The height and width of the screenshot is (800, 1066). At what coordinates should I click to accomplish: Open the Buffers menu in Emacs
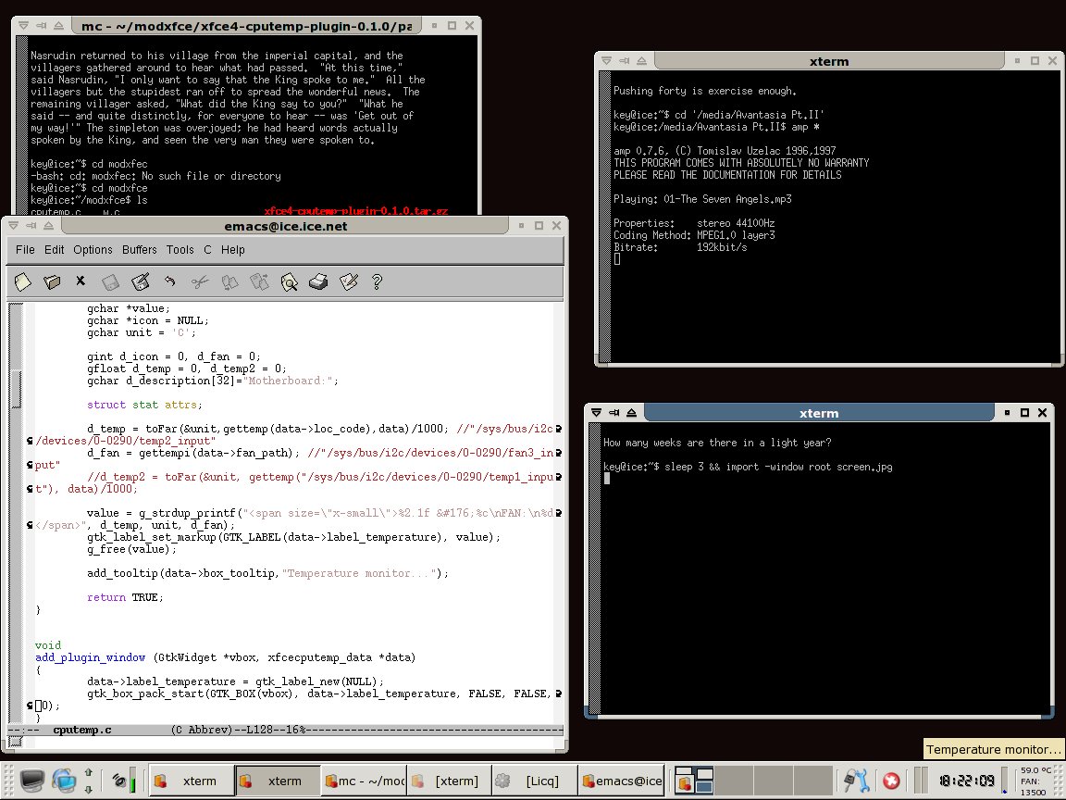pos(140,250)
